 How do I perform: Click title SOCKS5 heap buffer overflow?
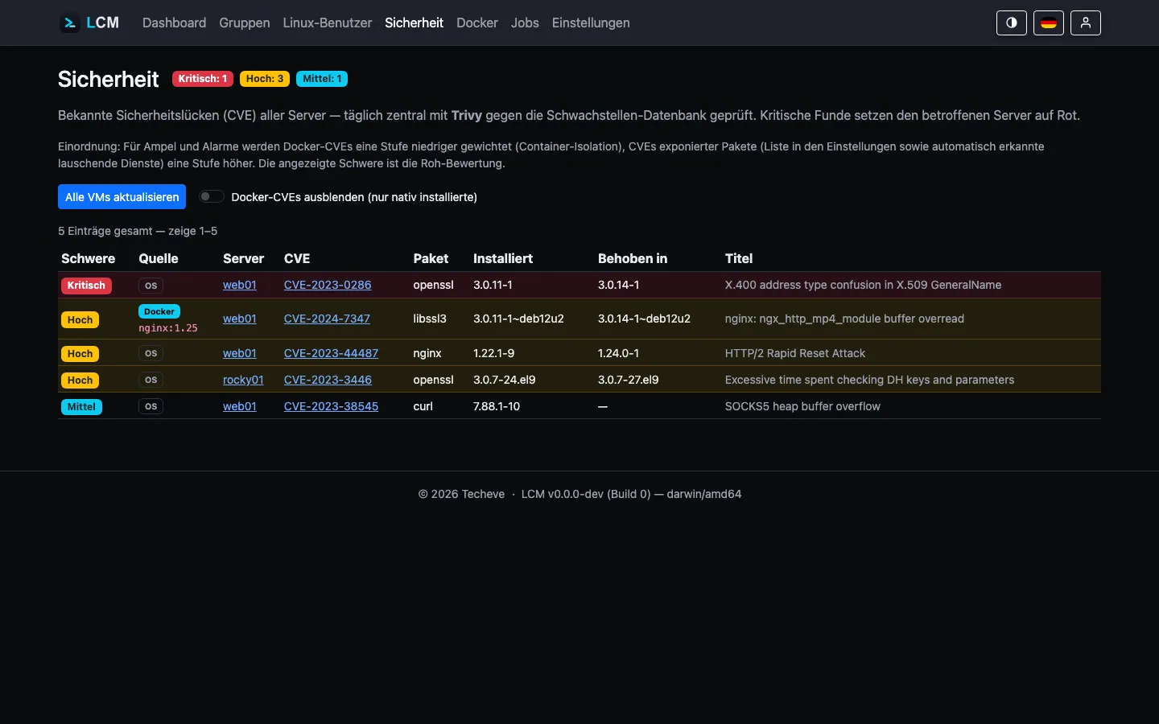pos(802,406)
